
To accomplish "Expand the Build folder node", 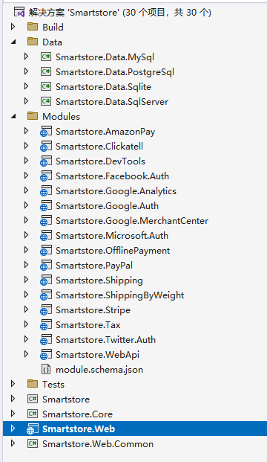I will pos(13,27).
